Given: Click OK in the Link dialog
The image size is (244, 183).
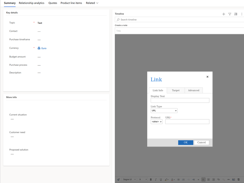Looking at the screenshot, I should [186, 142].
